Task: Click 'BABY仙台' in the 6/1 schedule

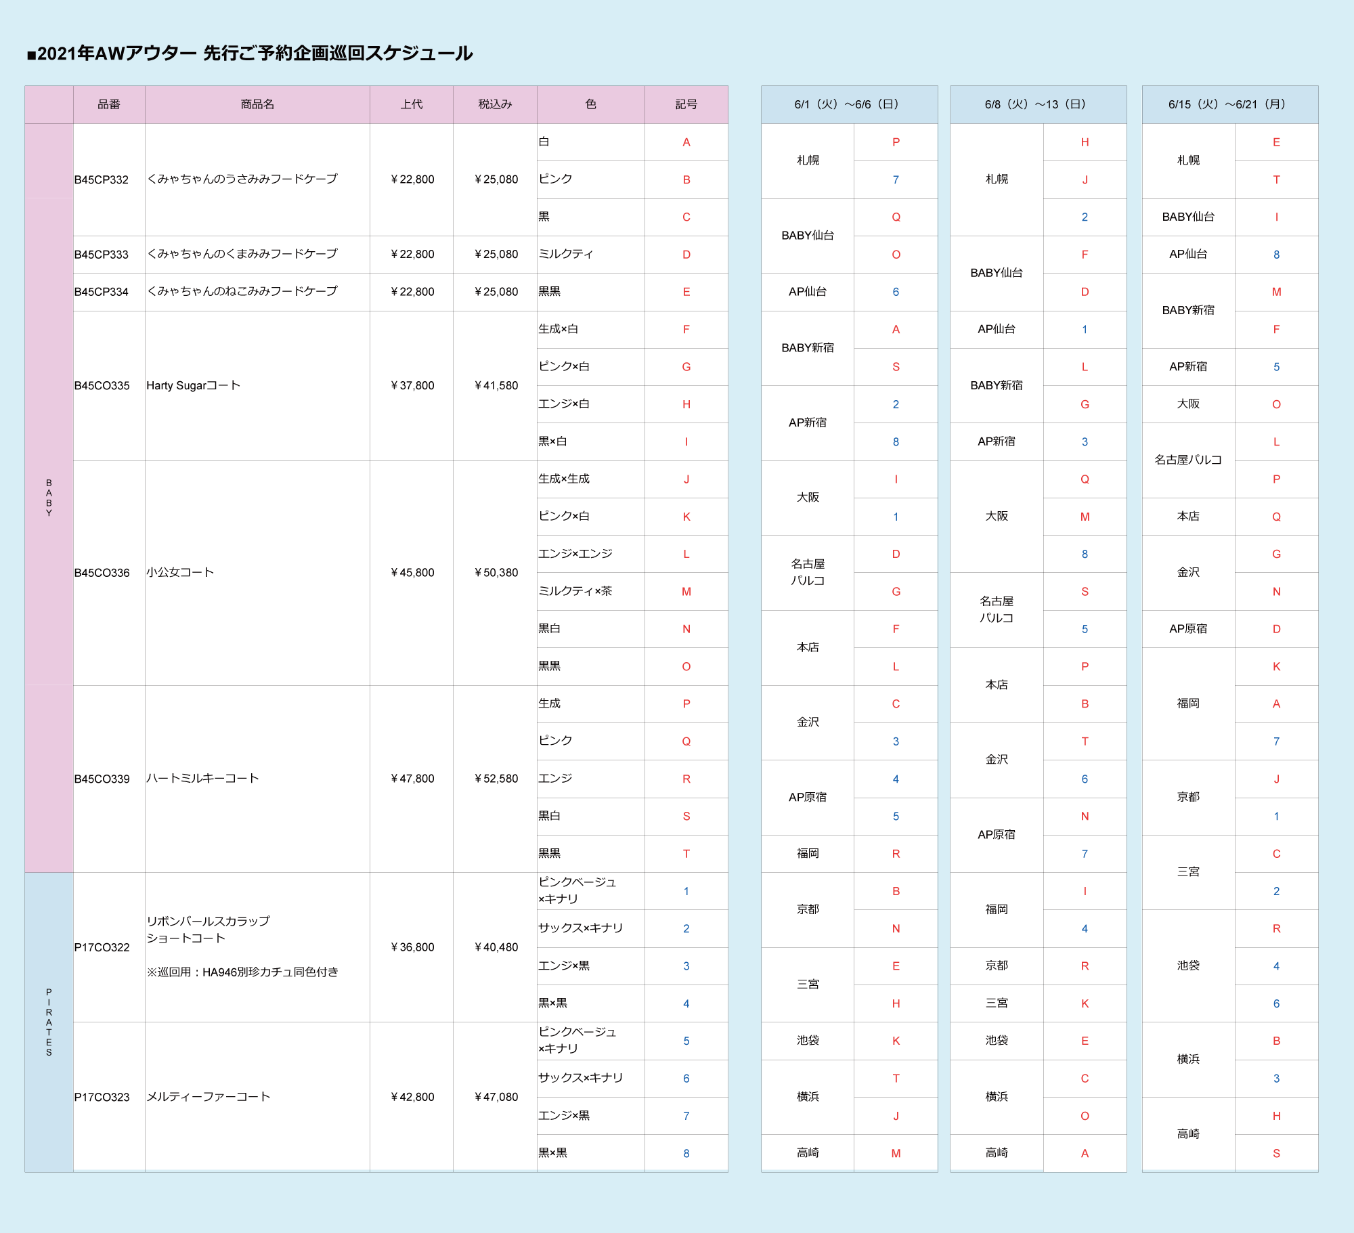Action: 808,236
